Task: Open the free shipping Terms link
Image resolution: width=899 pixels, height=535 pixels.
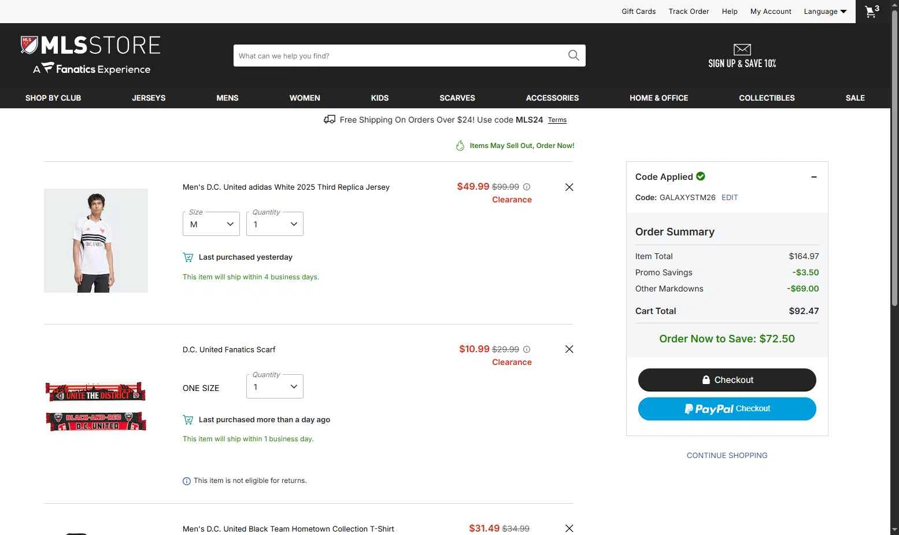Action: [557, 120]
